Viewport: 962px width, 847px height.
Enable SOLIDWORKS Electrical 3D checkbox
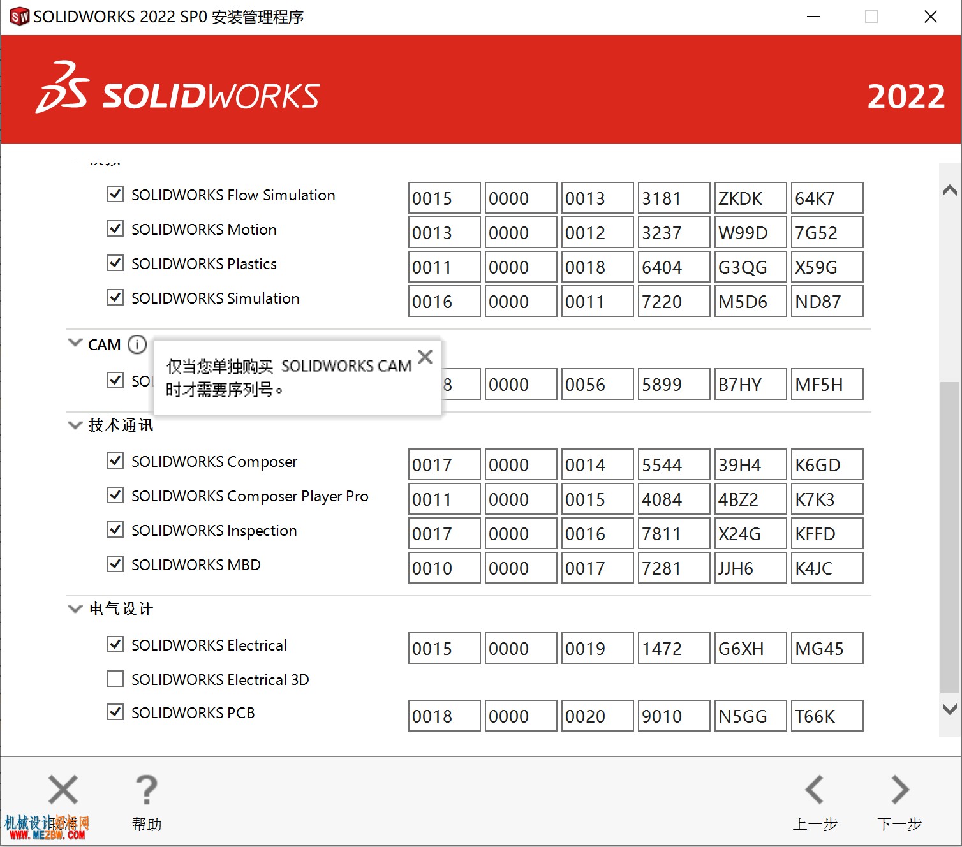point(115,679)
